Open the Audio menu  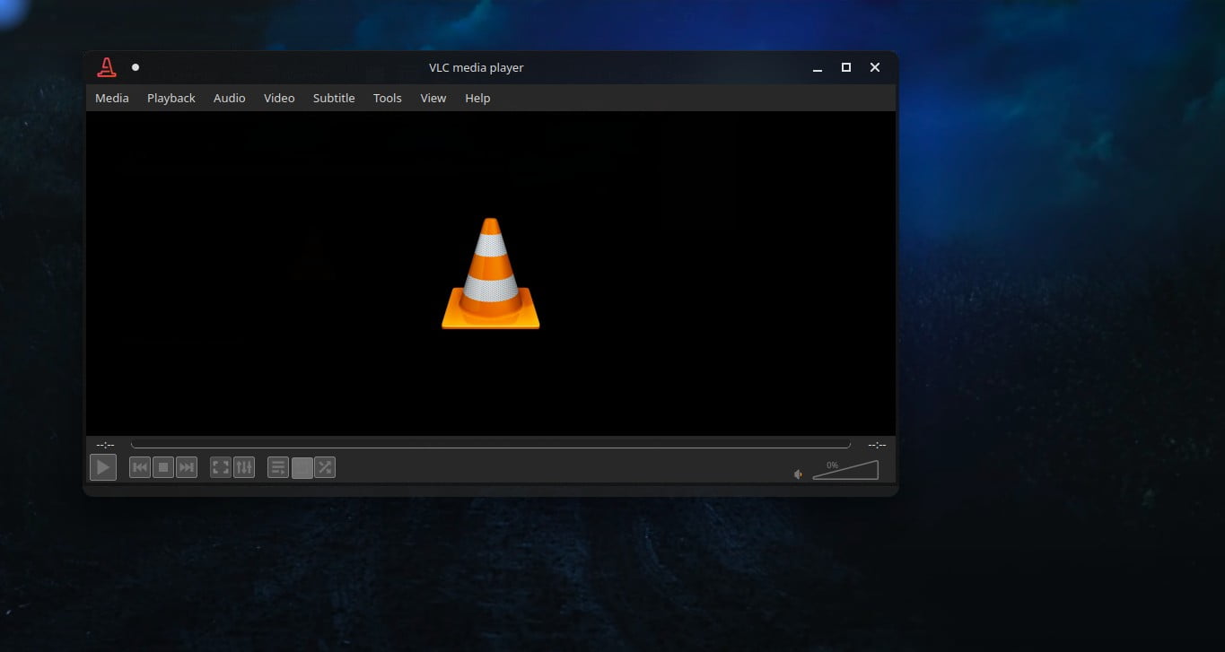(x=230, y=98)
